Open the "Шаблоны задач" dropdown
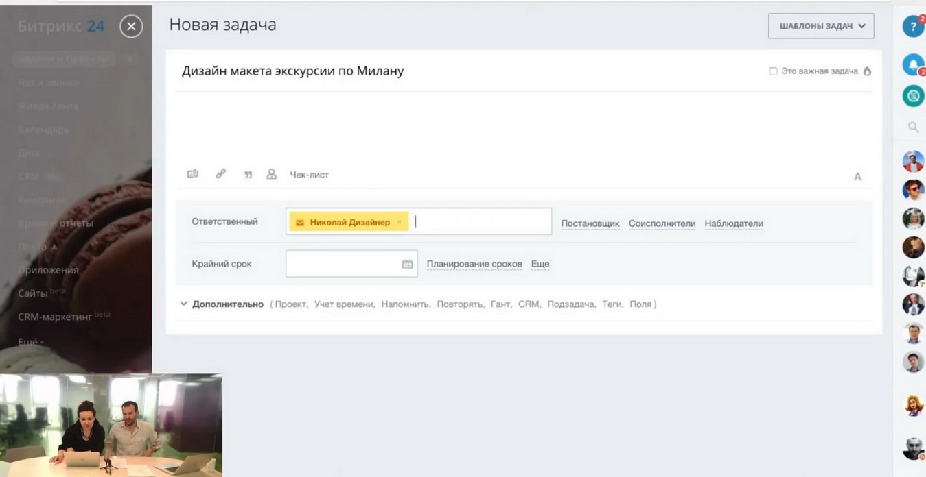 pos(821,26)
